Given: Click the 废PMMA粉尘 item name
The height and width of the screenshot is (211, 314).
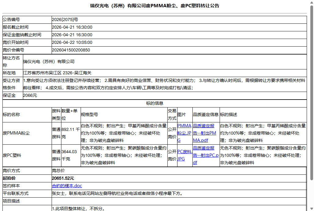Looking at the screenshot, I should coord(16,133).
